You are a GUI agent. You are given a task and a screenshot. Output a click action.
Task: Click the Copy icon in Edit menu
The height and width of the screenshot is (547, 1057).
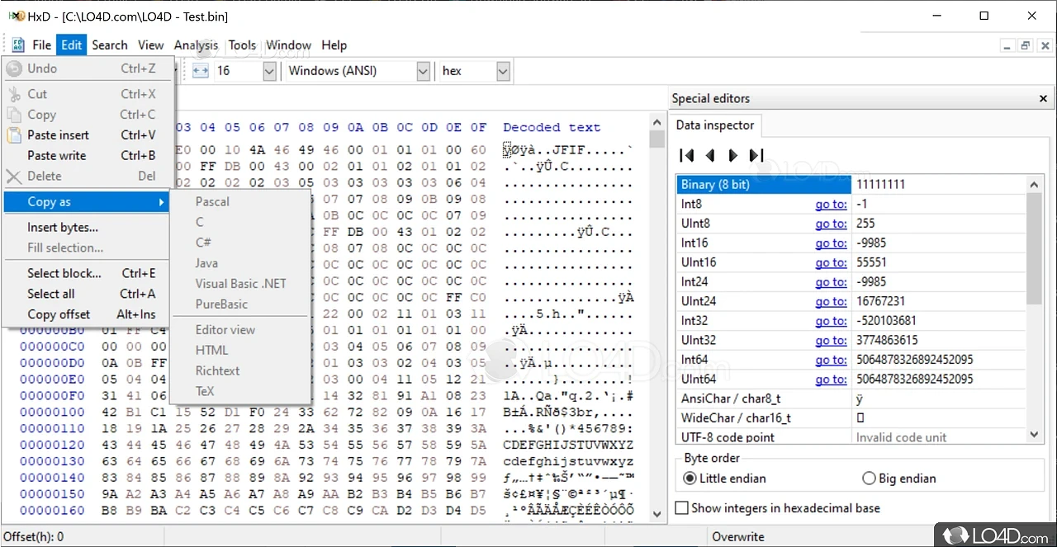point(14,115)
